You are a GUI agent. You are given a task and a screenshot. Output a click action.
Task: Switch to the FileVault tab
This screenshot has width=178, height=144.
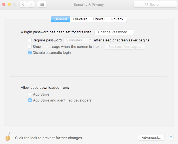(80, 19)
